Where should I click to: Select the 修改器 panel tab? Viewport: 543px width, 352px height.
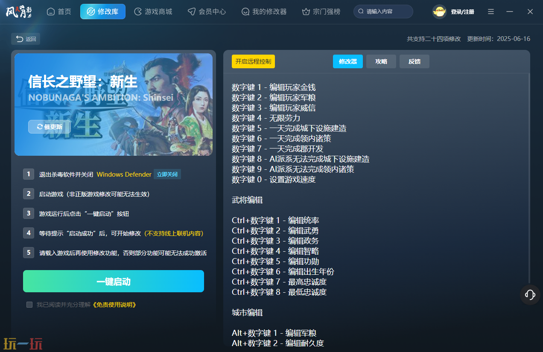click(348, 61)
